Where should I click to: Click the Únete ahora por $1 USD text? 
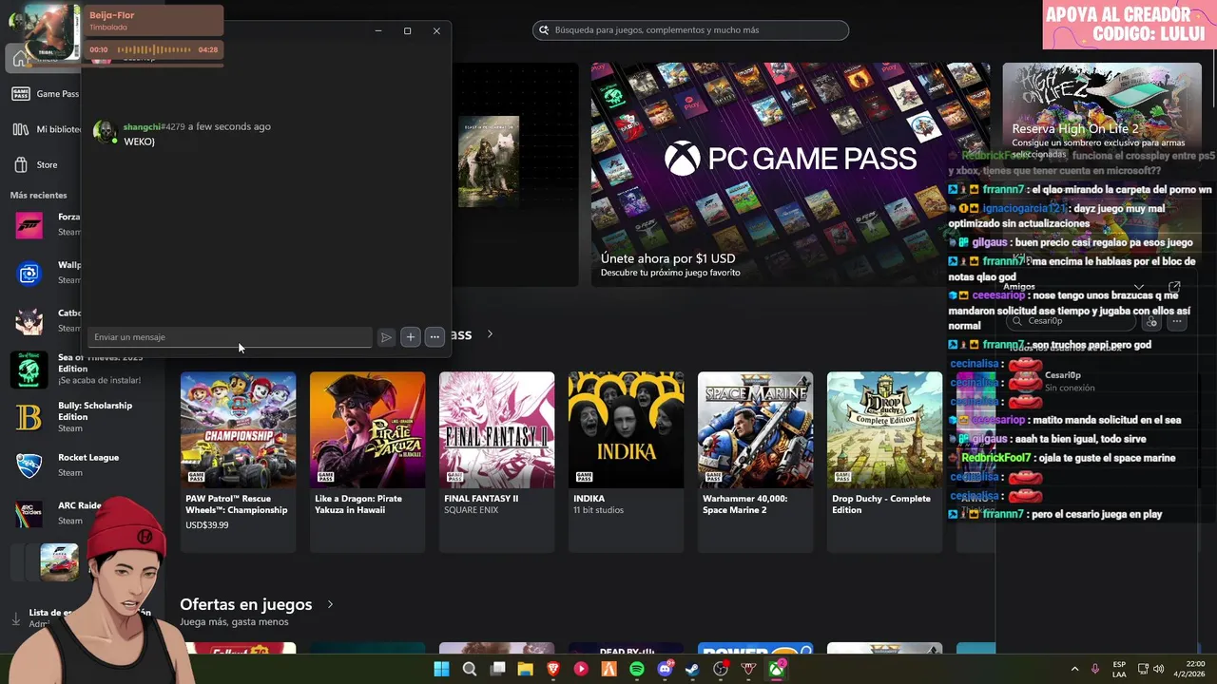coord(667,258)
